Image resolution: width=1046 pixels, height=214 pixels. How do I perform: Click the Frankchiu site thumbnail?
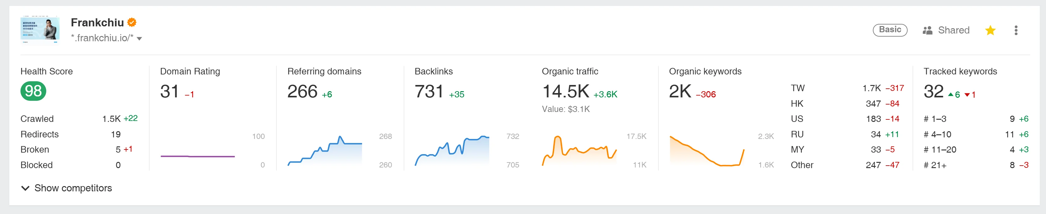(x=40, y=30)
